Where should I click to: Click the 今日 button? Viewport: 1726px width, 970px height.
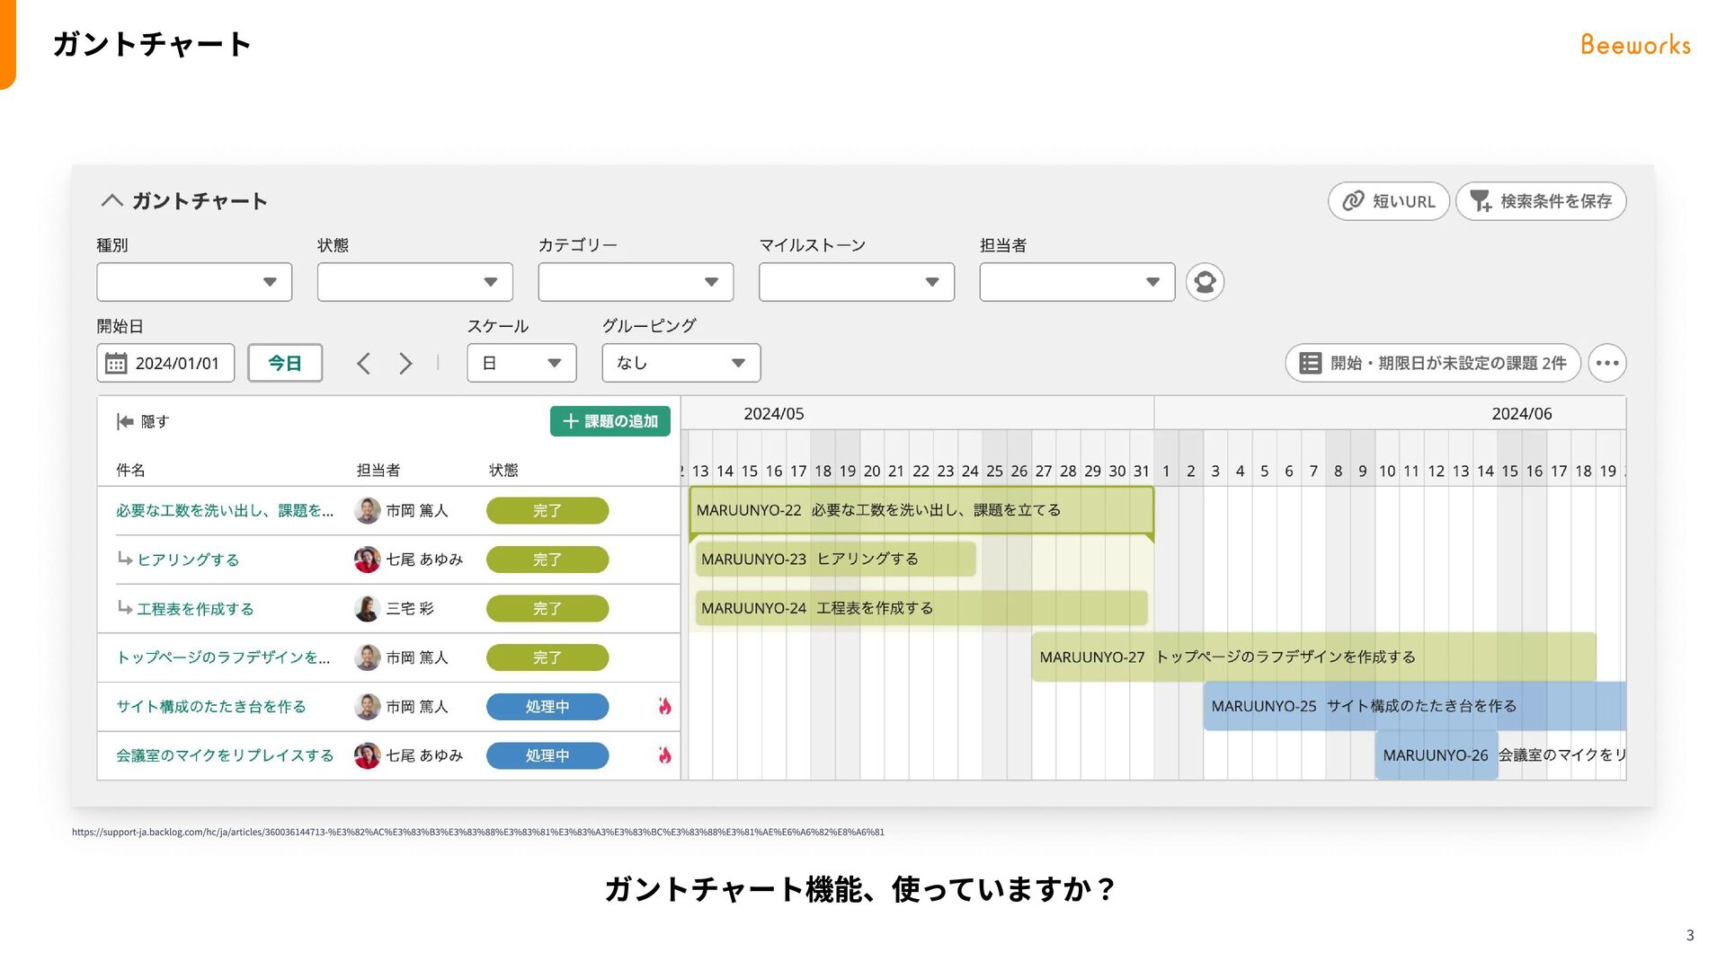click(x=285, y=363)
